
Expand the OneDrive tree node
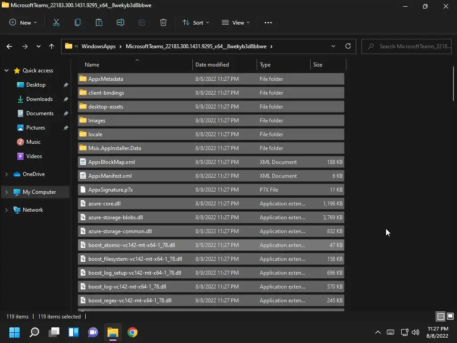coord(6,174)
